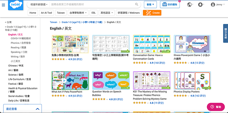Open Conversation Game cards thumbnail
Screen dimensions: 228x113
click(152, 44)
